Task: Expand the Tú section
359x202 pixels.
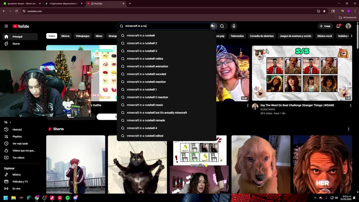Action: (8, 122)
